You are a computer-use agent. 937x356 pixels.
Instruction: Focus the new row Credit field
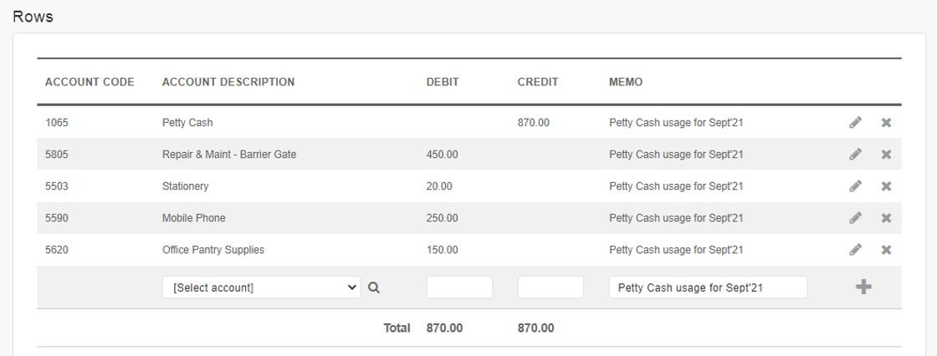click(x=550, y=287)
